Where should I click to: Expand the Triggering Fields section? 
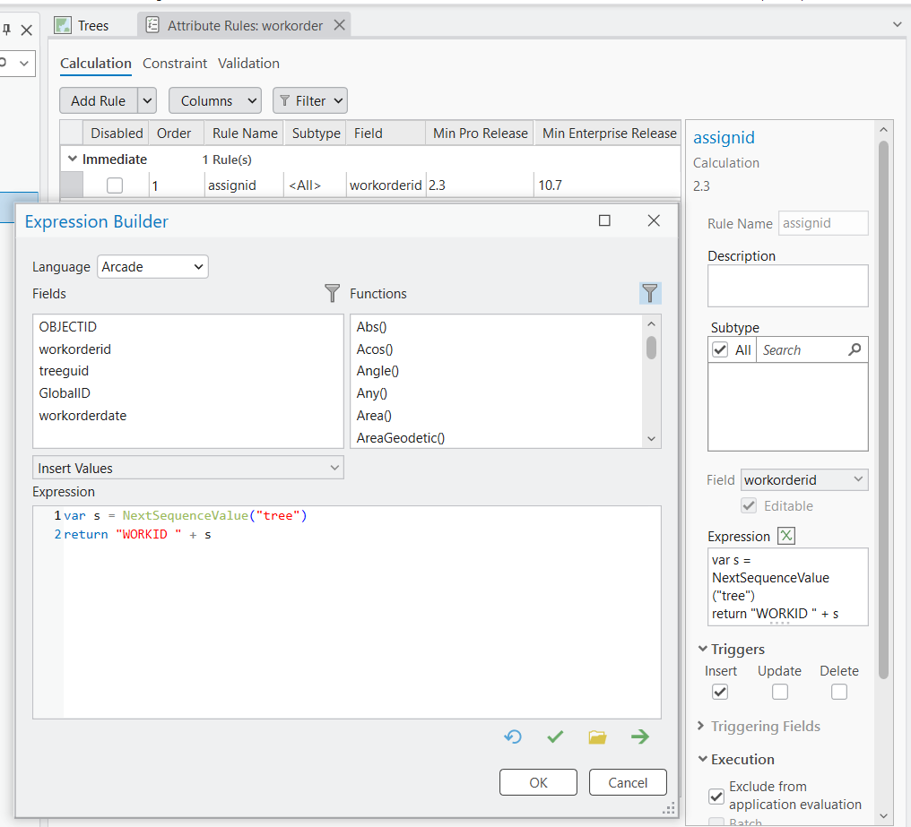point(700,726)
